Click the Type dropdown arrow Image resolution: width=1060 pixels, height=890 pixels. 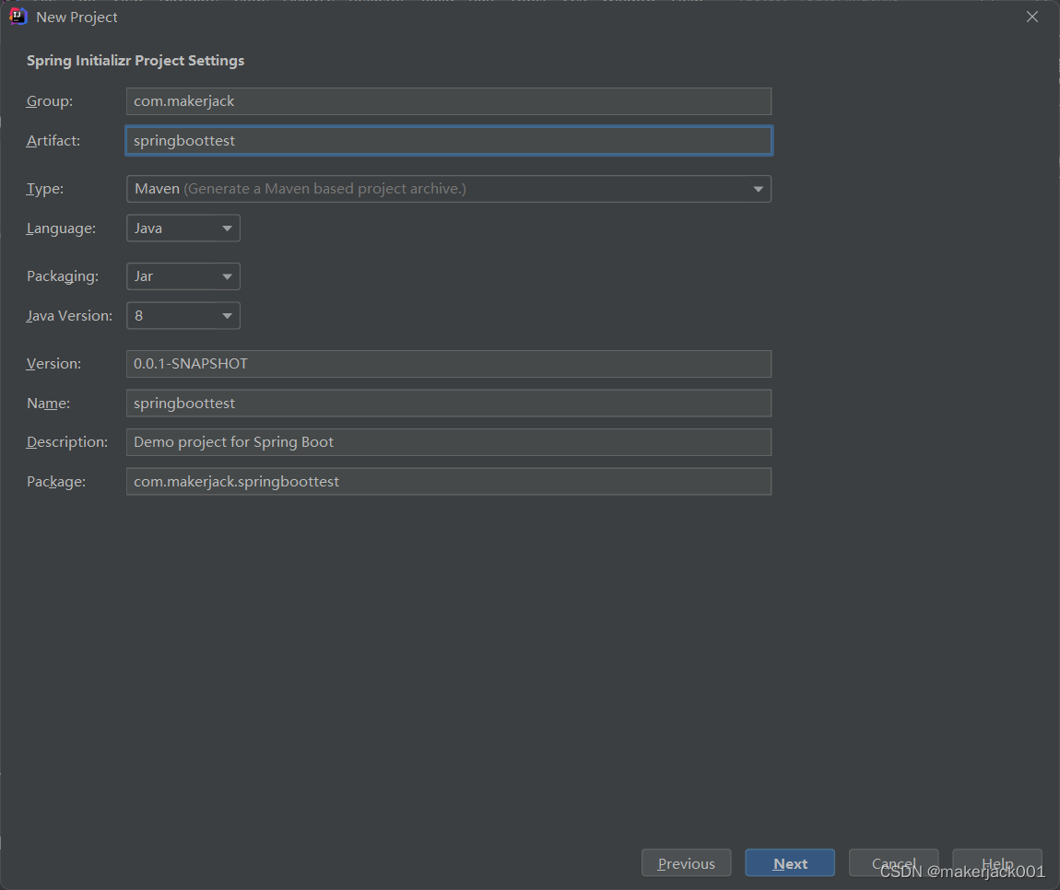(x=758, y=190)
